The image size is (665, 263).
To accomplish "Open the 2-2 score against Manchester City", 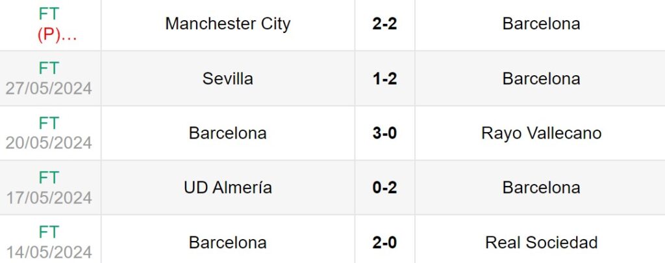I will tap(384, 24).
